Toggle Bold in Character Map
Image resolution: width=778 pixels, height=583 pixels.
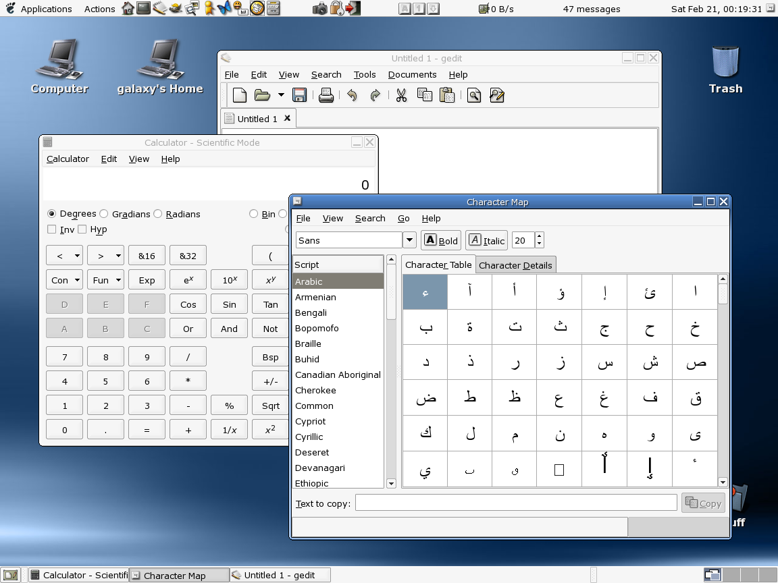441,240
